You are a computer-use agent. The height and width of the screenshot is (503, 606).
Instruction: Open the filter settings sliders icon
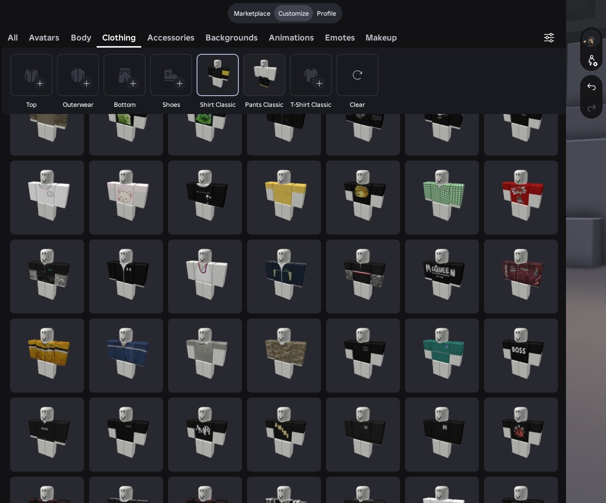[x=549, y=37]
